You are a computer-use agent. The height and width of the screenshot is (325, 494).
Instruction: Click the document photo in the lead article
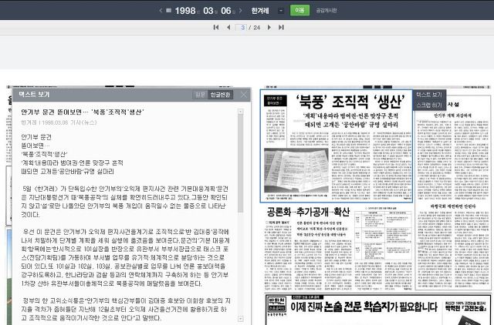pyautogui.click(x=296, y=170)
